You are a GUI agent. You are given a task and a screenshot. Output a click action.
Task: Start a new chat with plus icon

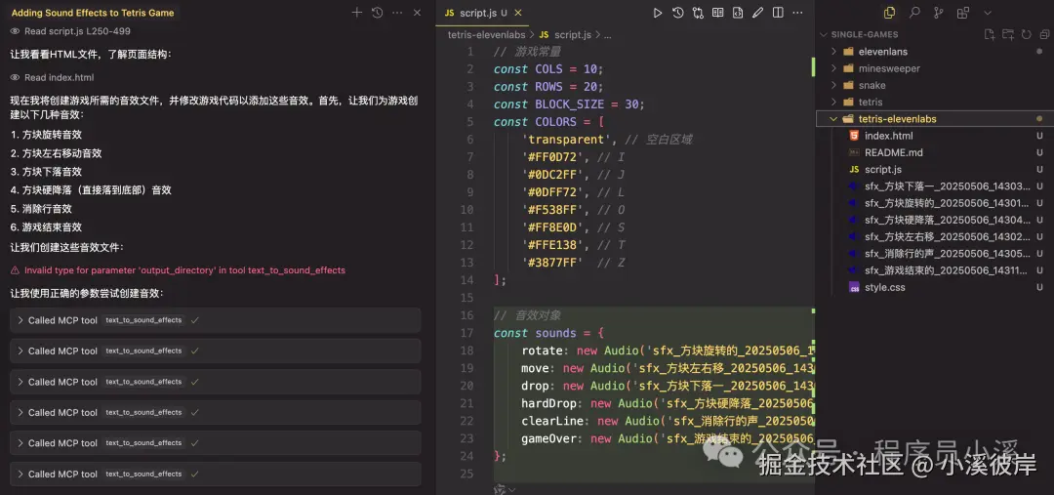tap(357, 13)
